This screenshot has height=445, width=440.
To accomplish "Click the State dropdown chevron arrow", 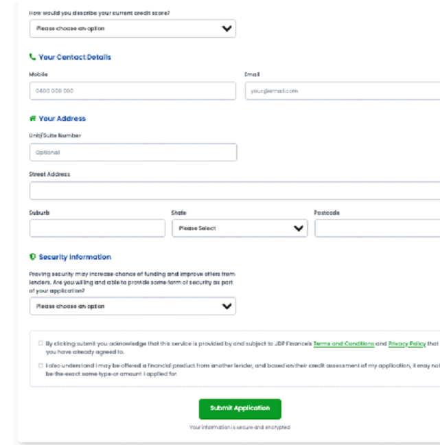I will click(299, 228).
